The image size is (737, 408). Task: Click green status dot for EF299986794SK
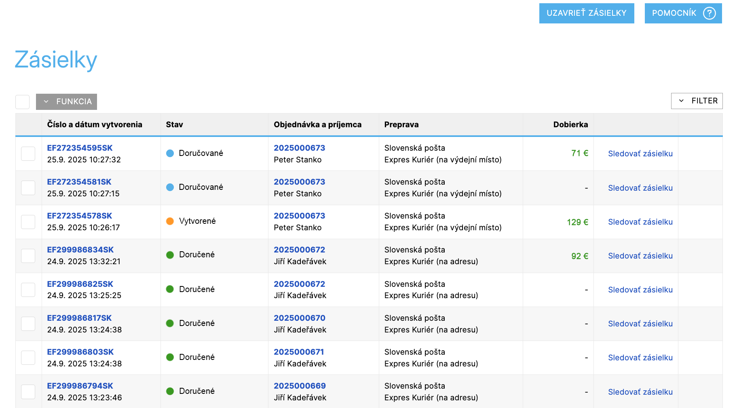[x=170, y=391]
